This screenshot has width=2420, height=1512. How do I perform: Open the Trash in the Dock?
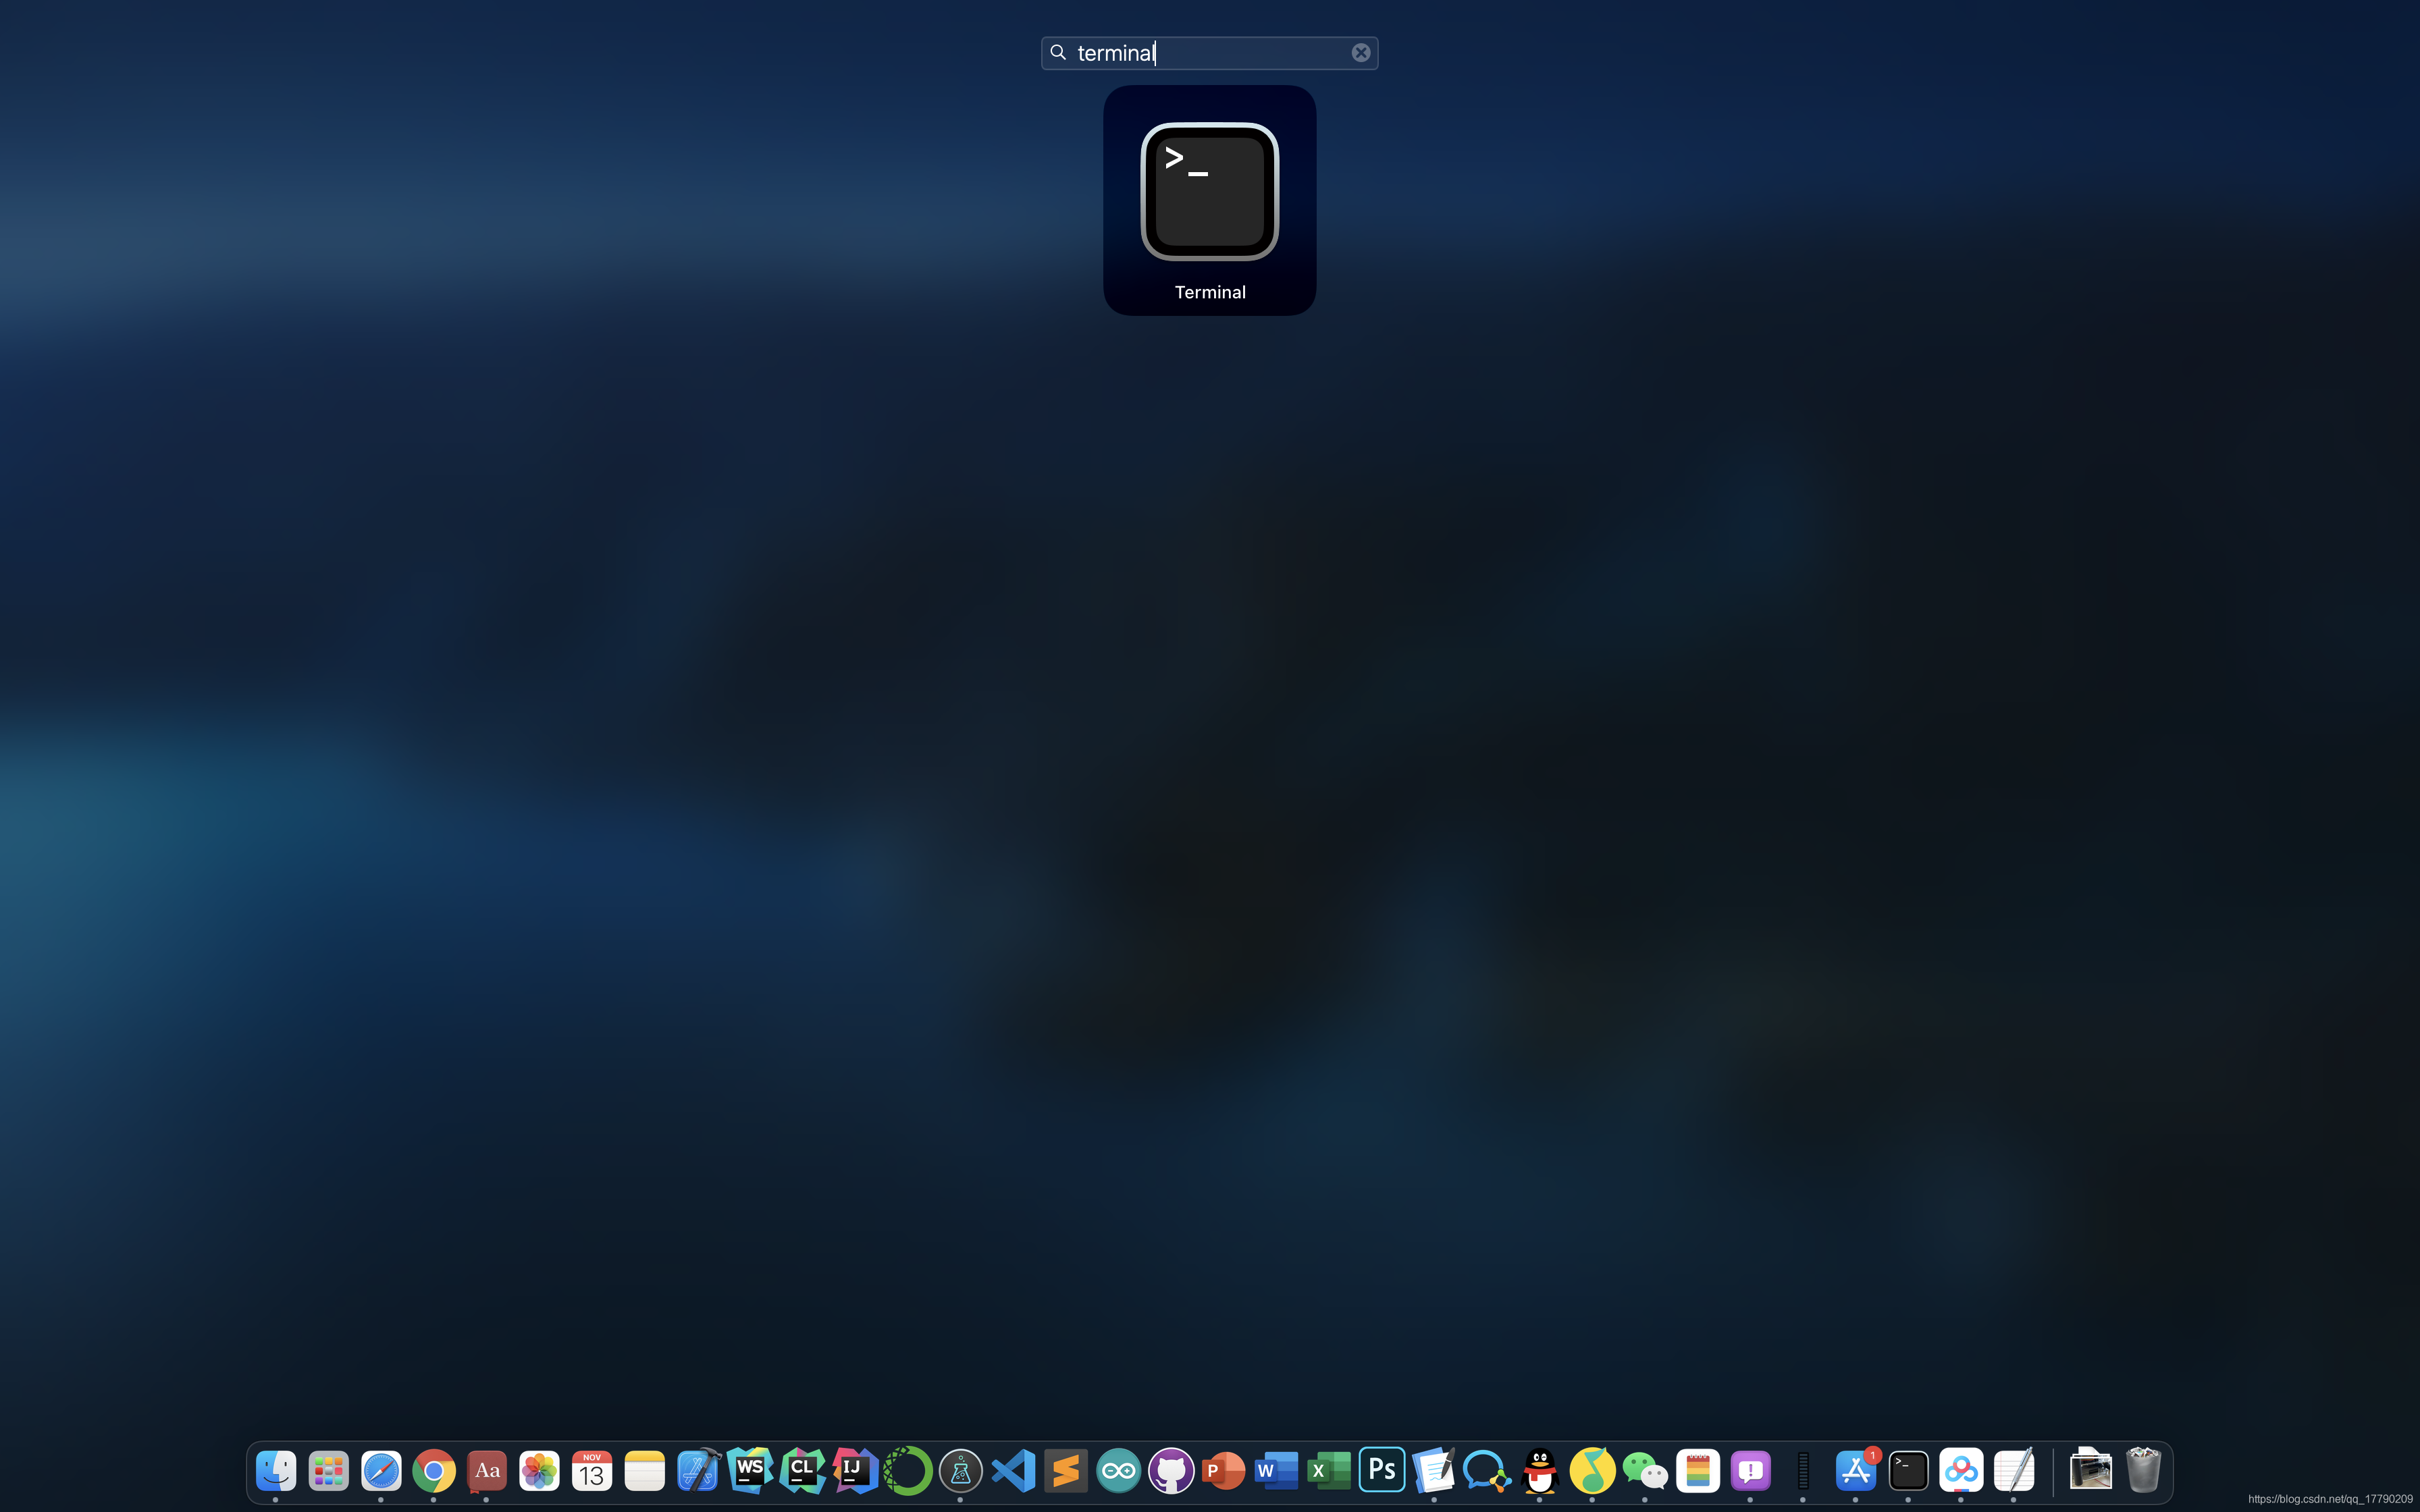tap(2143, 1470)
